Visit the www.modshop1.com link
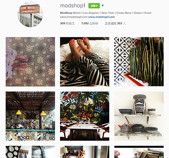The image size is (169, 158). tap(101, 17)
